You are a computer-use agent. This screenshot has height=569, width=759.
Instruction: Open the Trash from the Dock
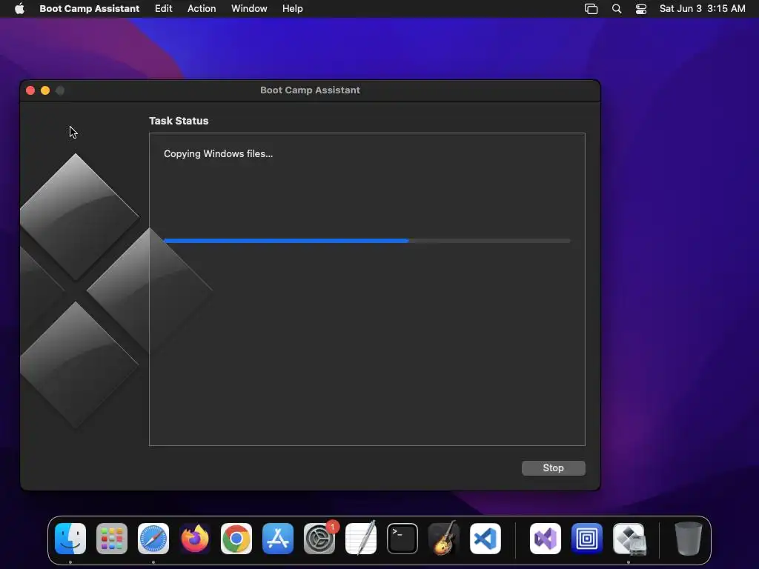pos(689,539)
